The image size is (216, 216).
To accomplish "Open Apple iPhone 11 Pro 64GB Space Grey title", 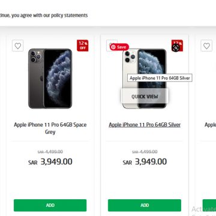I will coord(50,128).
